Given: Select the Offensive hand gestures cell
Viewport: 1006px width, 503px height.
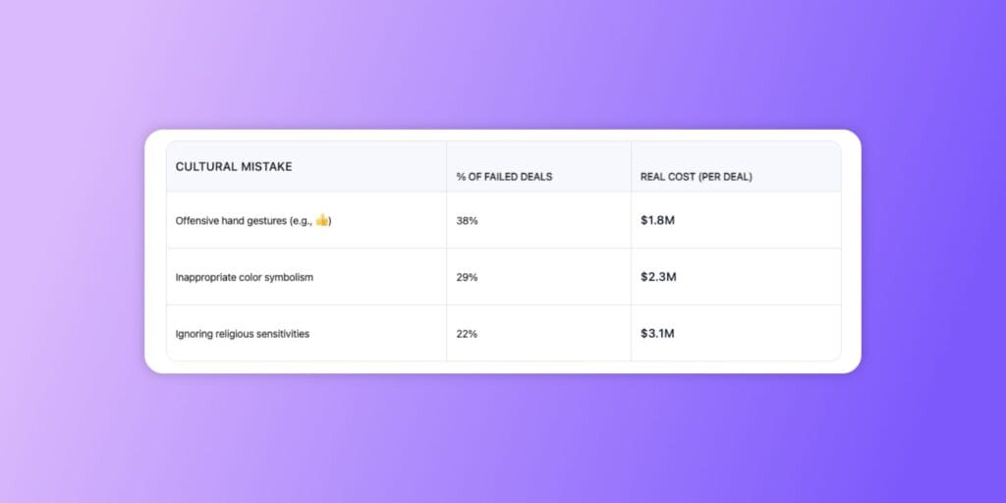Looking at the screenshot, I should point(253,221).
